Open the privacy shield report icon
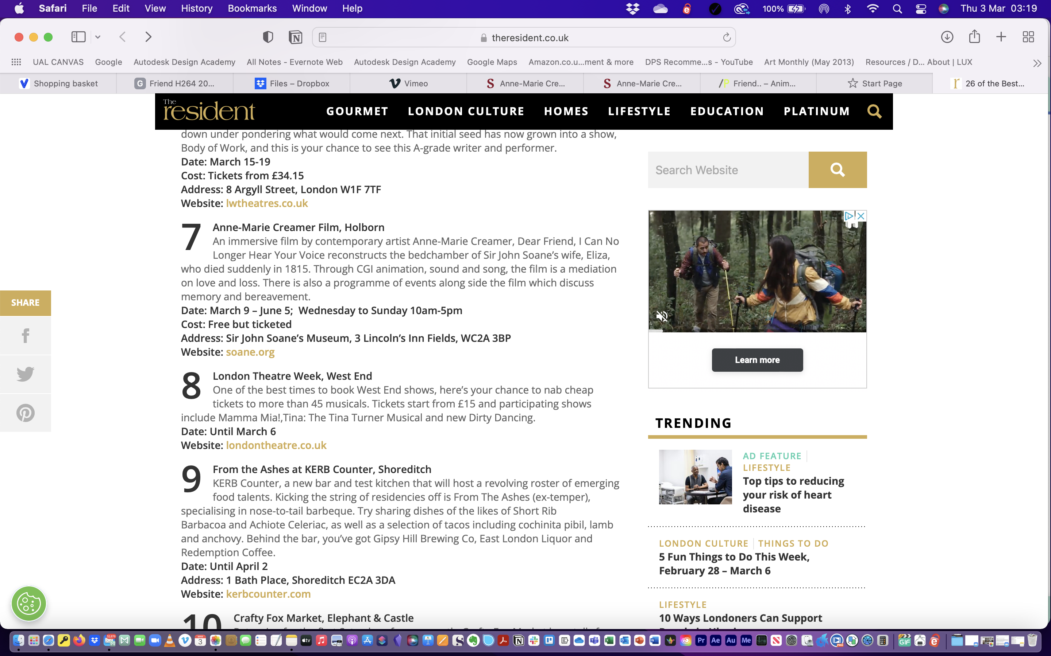 pos(268,37)
